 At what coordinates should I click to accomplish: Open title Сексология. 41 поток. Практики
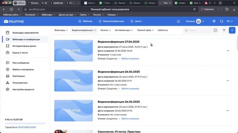click(x=119, y=132)
